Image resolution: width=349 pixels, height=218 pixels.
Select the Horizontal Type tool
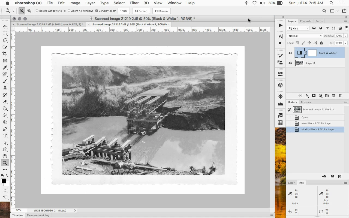coord(5,136)
